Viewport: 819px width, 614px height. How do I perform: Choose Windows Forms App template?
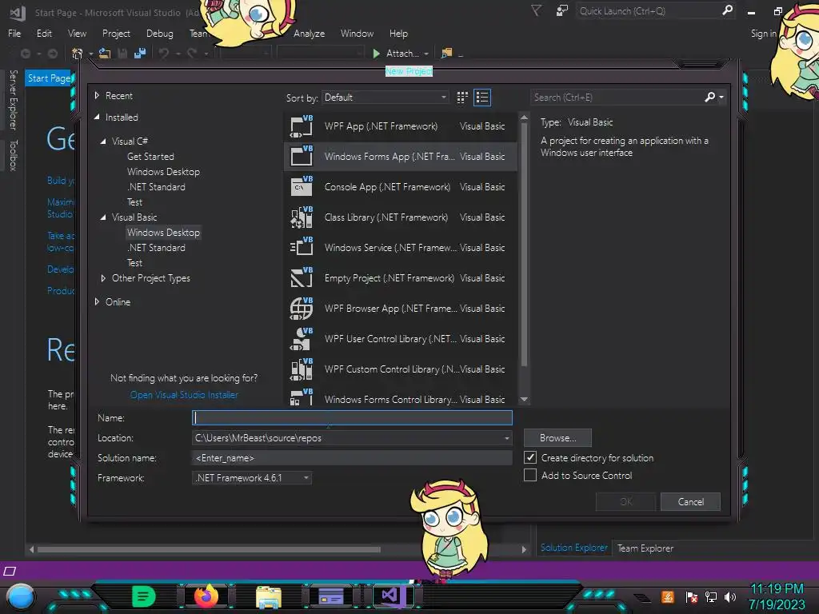(401, 157)
